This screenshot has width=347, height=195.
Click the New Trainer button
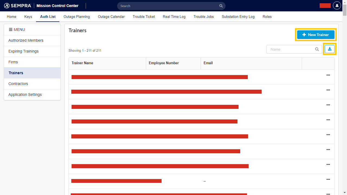pyautogui.click(x=316, y=35)
